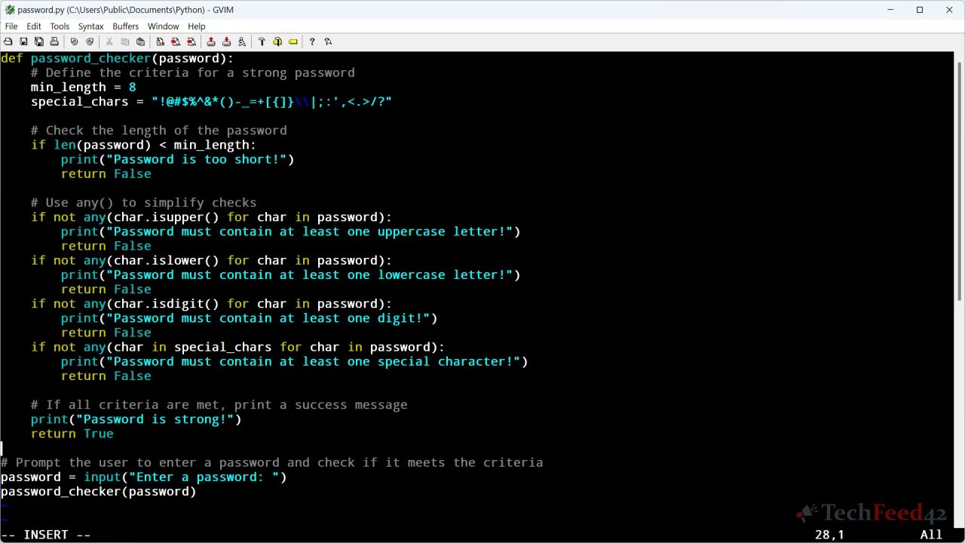
Task: Print the buffer using the printer icon
Action: [x=55, y=41]
